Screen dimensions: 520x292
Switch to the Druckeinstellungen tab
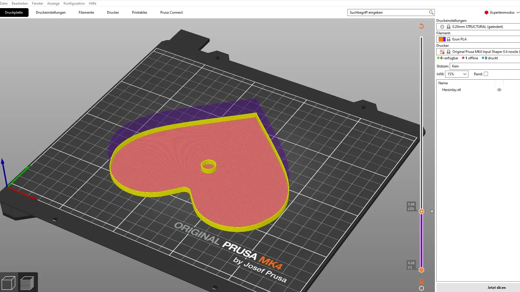[x=51, y=12]
